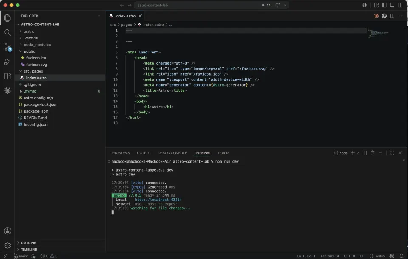Maximize the terminal panel size
The height and width of the screenshot is (259, 408).
pyautogui.click(x=392, y=153)
